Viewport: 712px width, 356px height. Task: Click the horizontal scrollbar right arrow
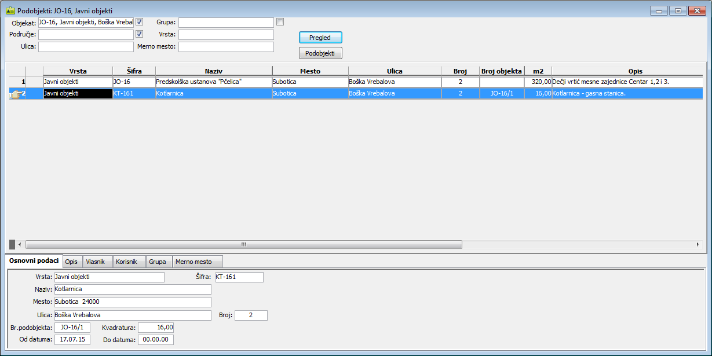coord(698,244)
